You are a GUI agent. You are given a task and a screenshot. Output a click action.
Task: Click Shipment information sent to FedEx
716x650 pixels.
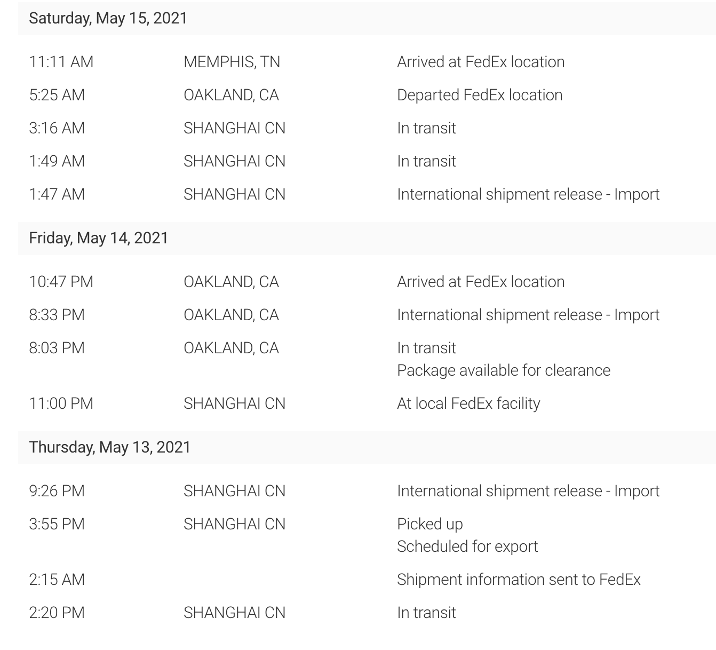tap(519, 580)
